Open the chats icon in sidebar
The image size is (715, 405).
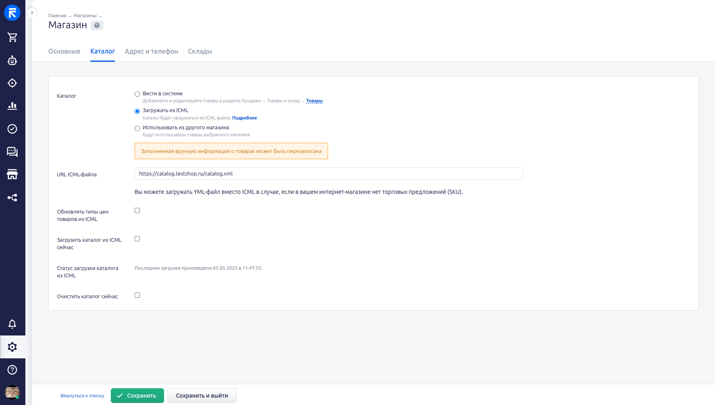click(12, 152)
